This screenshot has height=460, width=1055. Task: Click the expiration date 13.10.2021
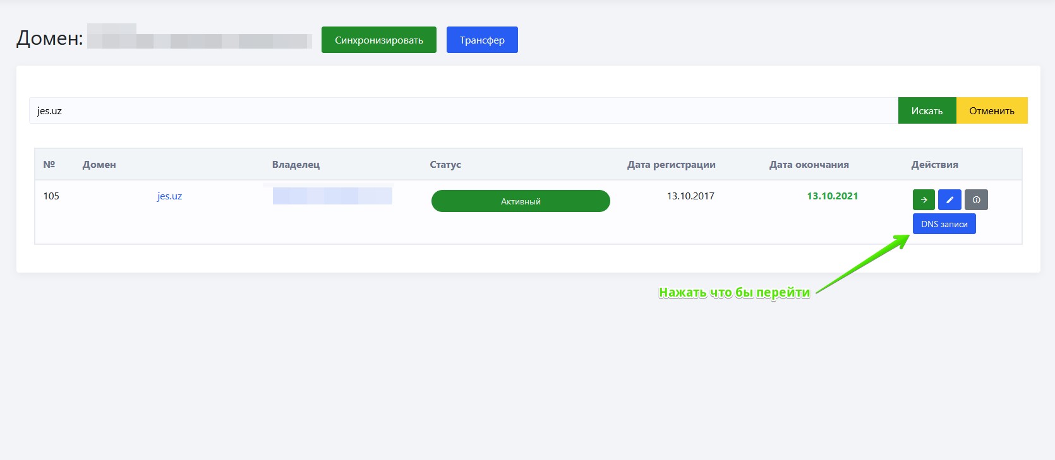[x=832, y=196]
